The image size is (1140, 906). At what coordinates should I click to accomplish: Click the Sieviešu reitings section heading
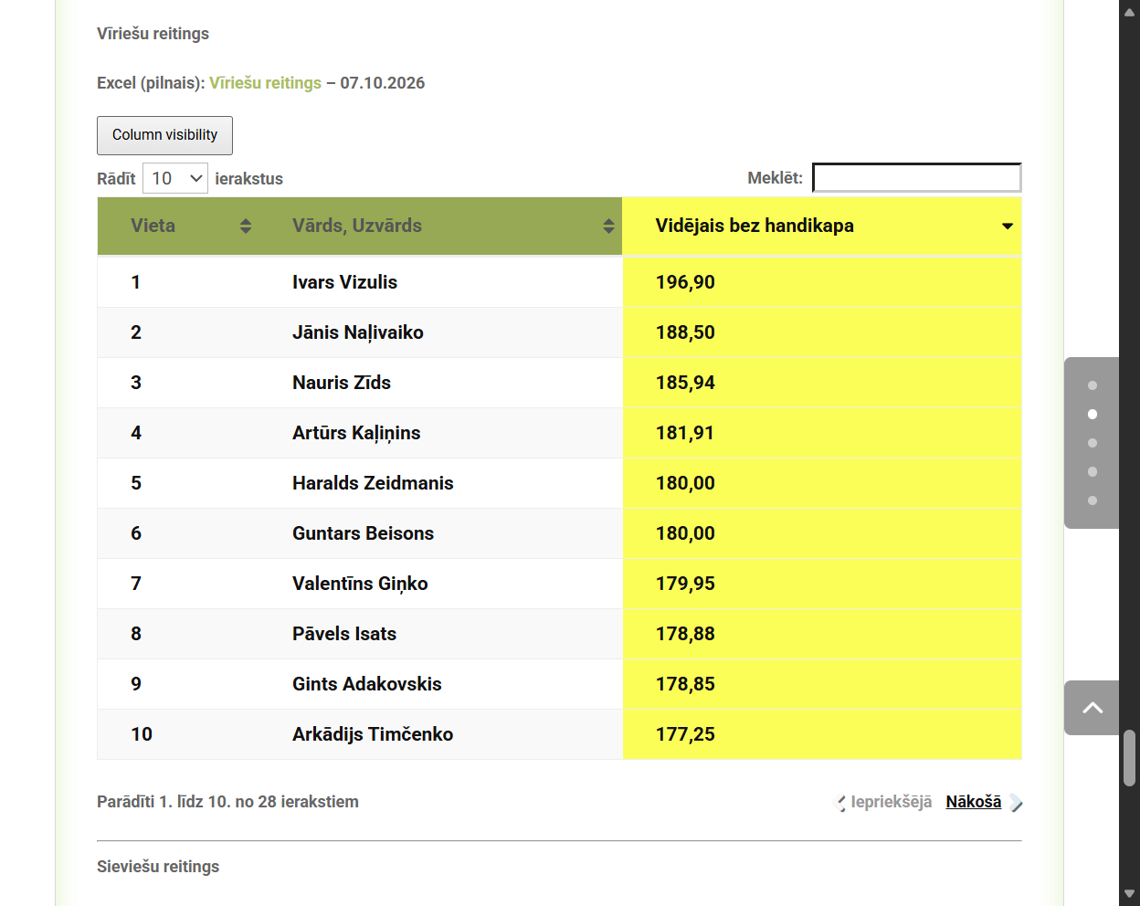point(158,867)
